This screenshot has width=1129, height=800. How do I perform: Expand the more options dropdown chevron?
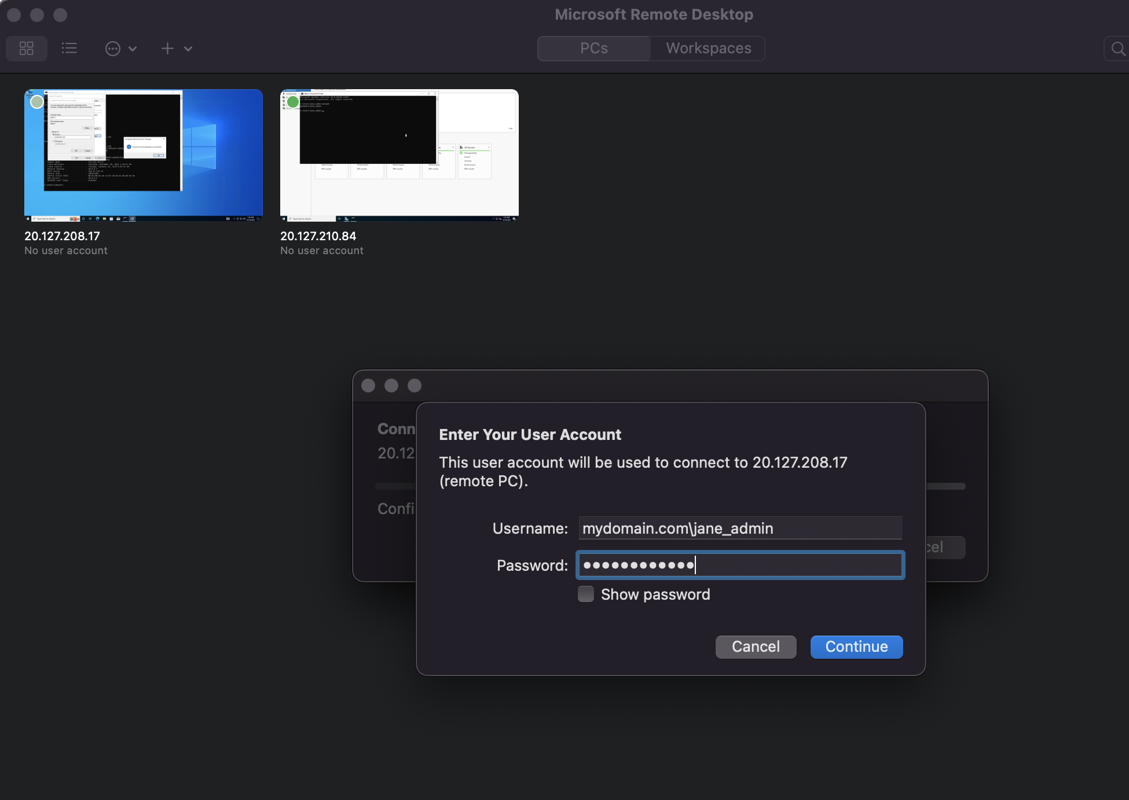click(133, 49)
